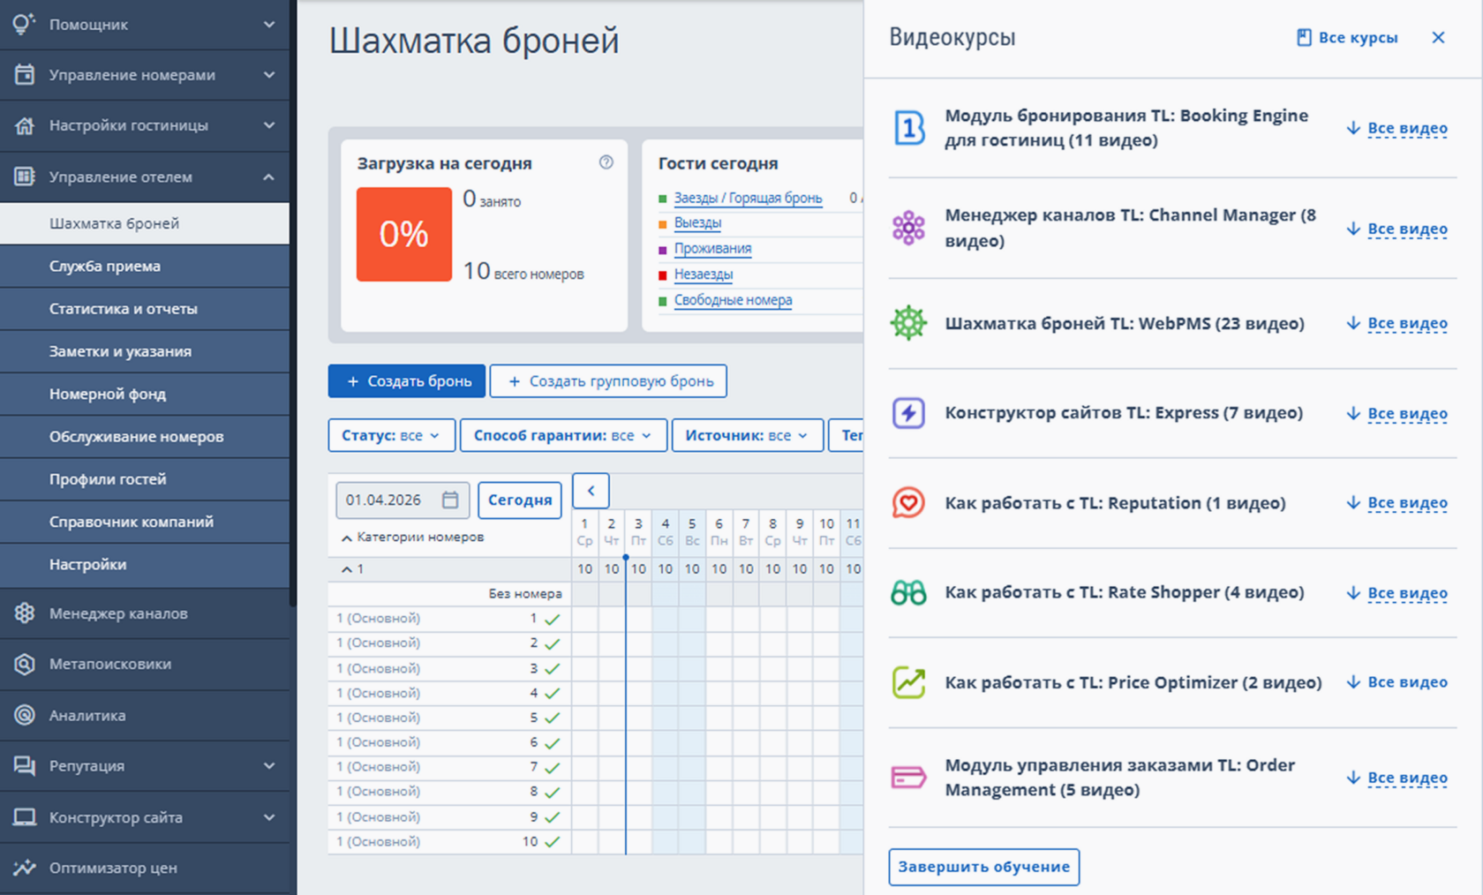The width and height of the screenshot is (1483, 895).
Task: Open Обслуживание номеров menu item
Action: [x=145, y=436]
